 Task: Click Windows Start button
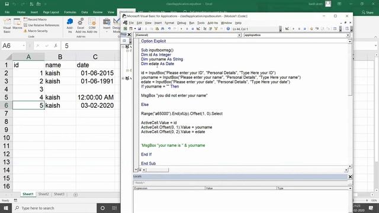[x=6, y=208]
